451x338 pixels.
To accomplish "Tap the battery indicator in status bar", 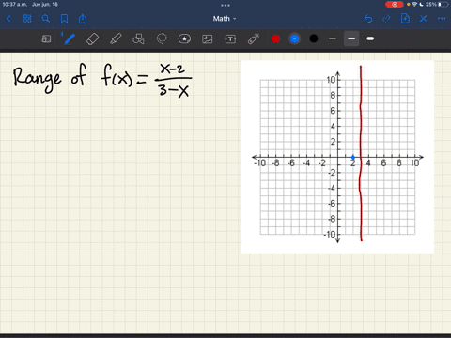I will click(443, 5).
